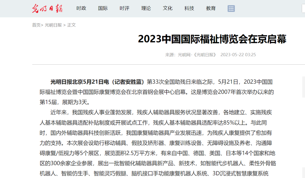Switch to the 理论 section
This screenshot has height=178, width=305.
pos(146,8)
